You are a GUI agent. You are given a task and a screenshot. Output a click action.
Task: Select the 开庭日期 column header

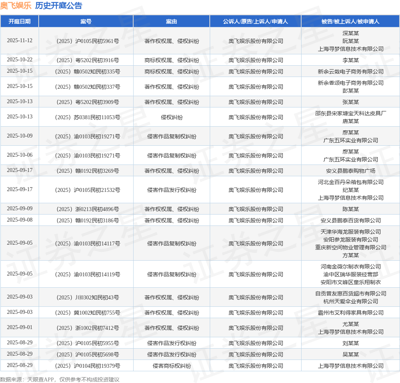(20, 21)
